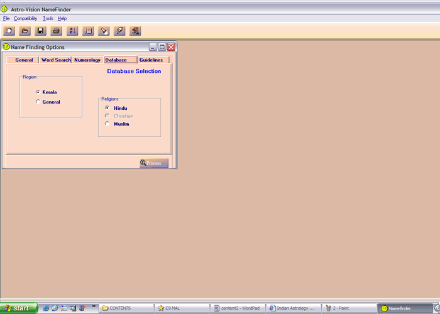
Task: Click the Name Finding Options window title icon
Action: click(x=6, y=47)
